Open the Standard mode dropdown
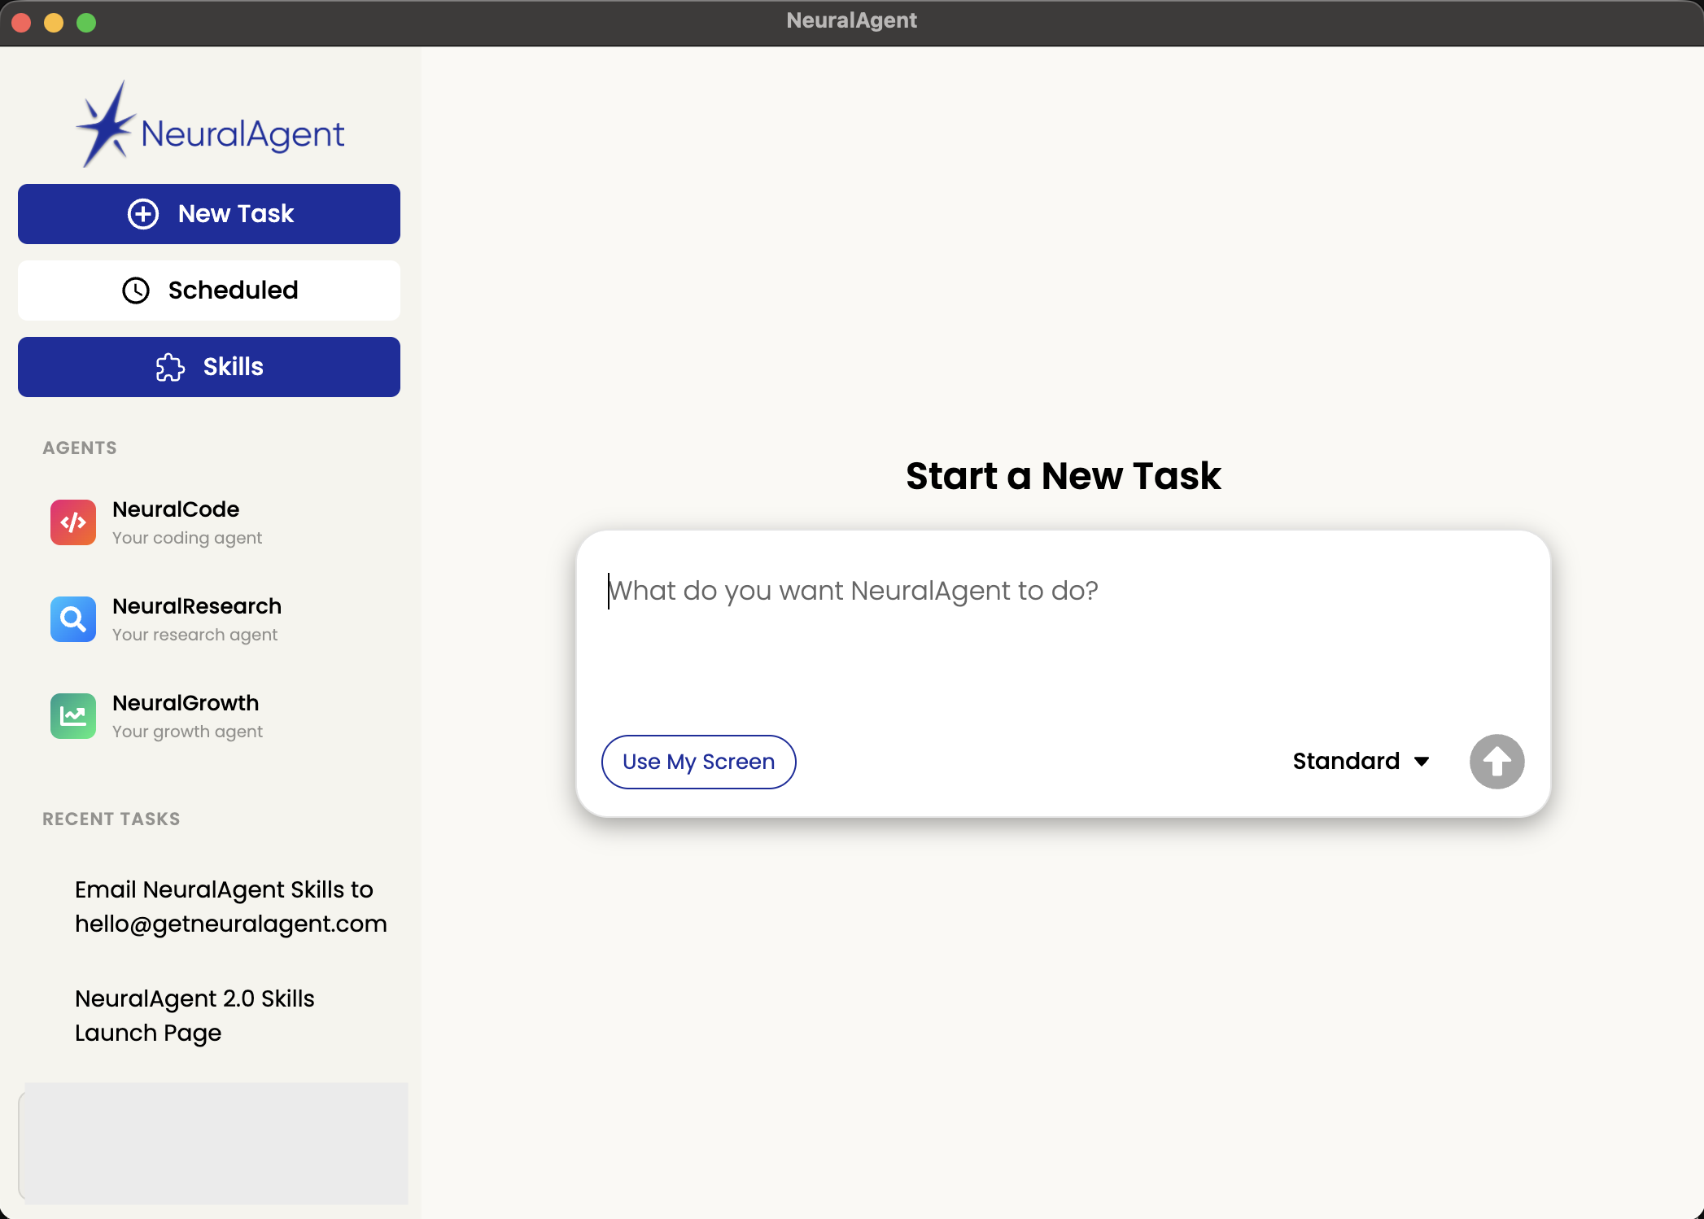The image size is (1704, 1219). coord(1360,761)
